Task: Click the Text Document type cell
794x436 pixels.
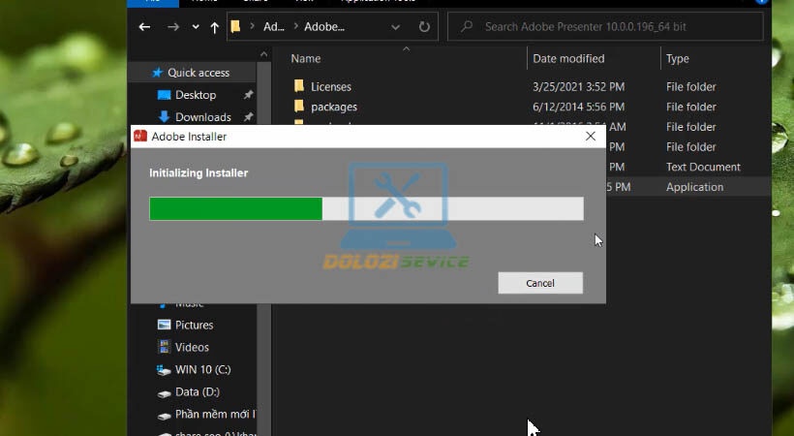Action: [x=703, y=167]
